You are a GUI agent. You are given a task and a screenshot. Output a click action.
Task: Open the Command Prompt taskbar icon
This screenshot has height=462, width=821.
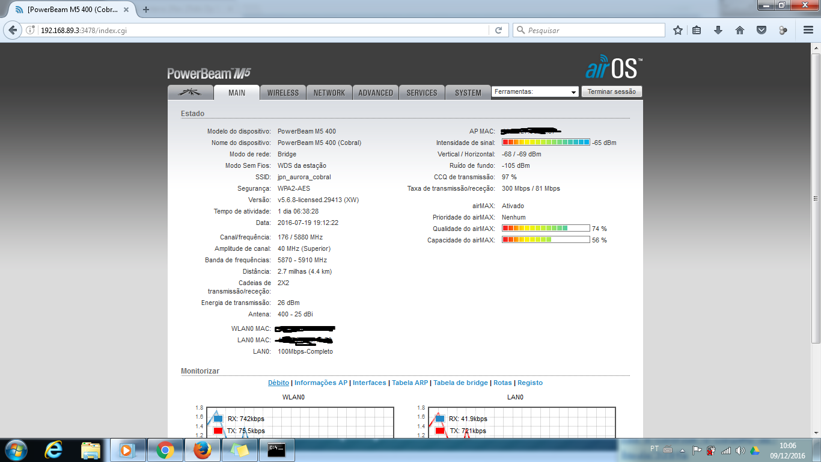click(276, 450)
